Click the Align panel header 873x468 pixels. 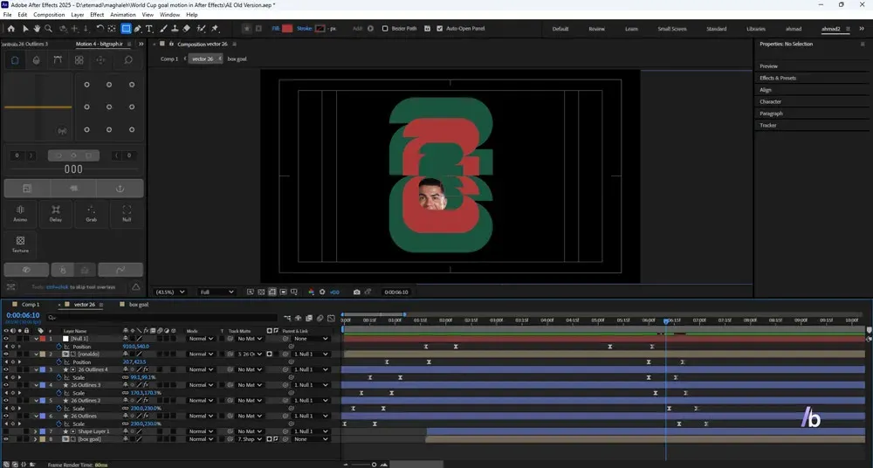pos(766,90)
